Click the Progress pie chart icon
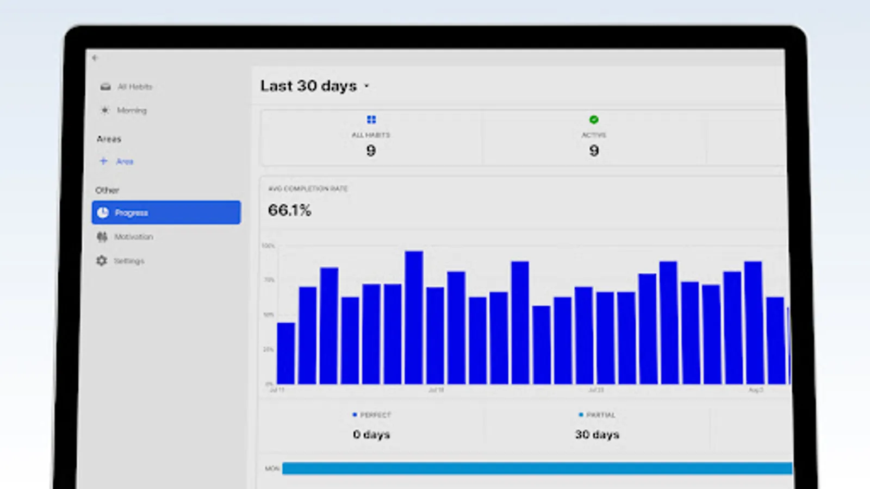The width and height of the screenshot is (870, 489). [x=102, y=212]
